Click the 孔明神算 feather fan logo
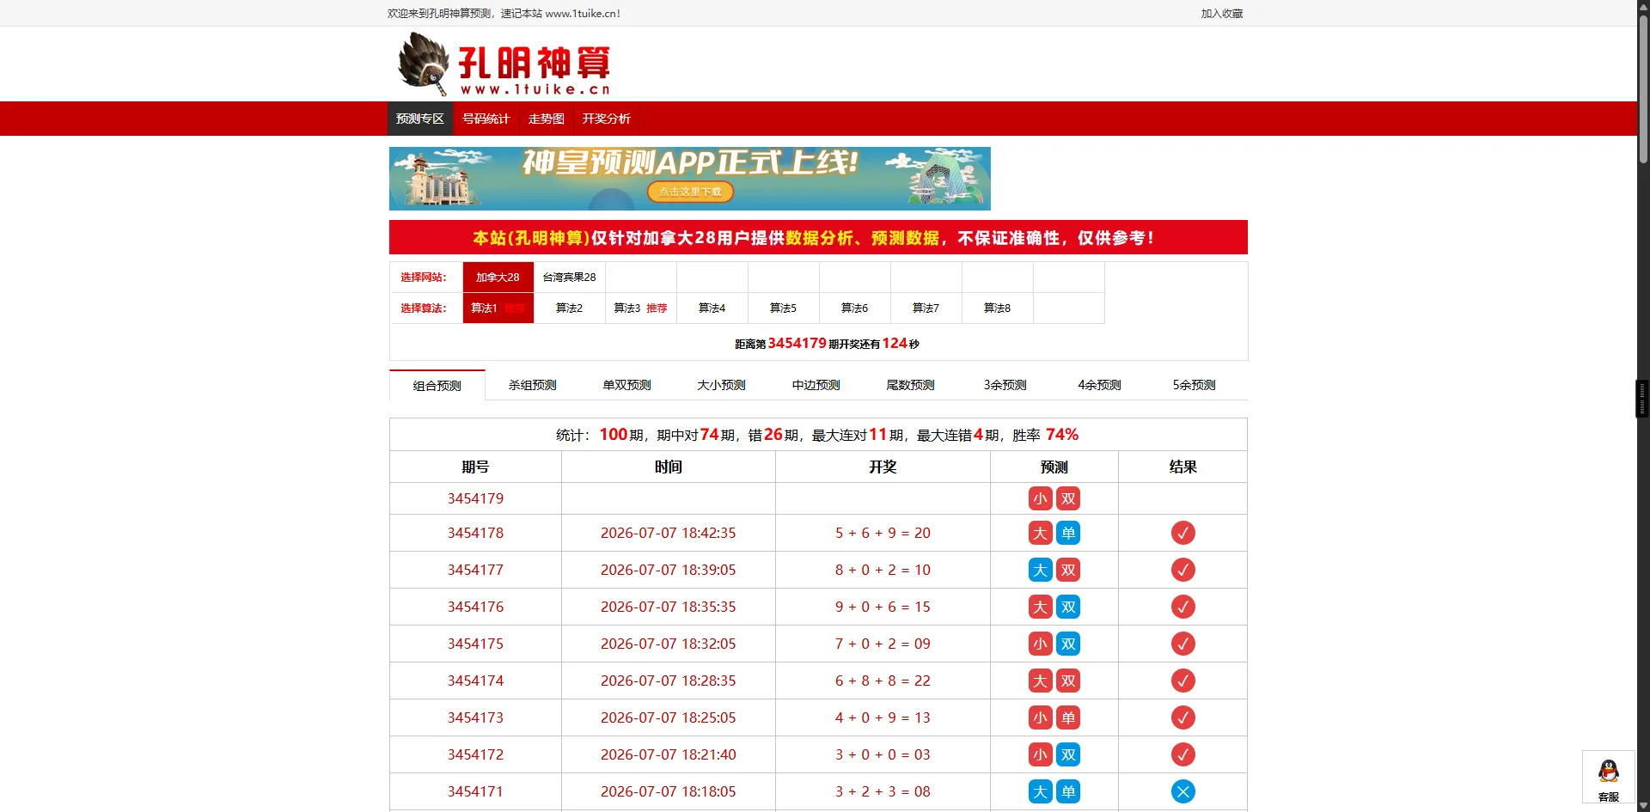Image resolution: width=1650 pixels, height=812 pixels. tap(504, 64)
